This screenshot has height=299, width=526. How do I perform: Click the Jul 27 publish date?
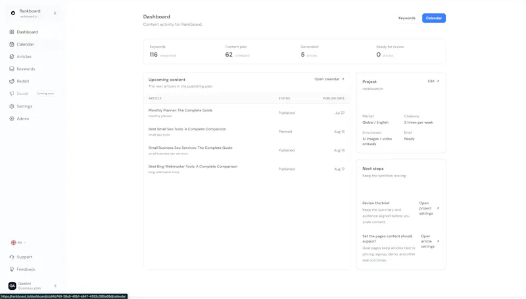[x=339, y=113]
